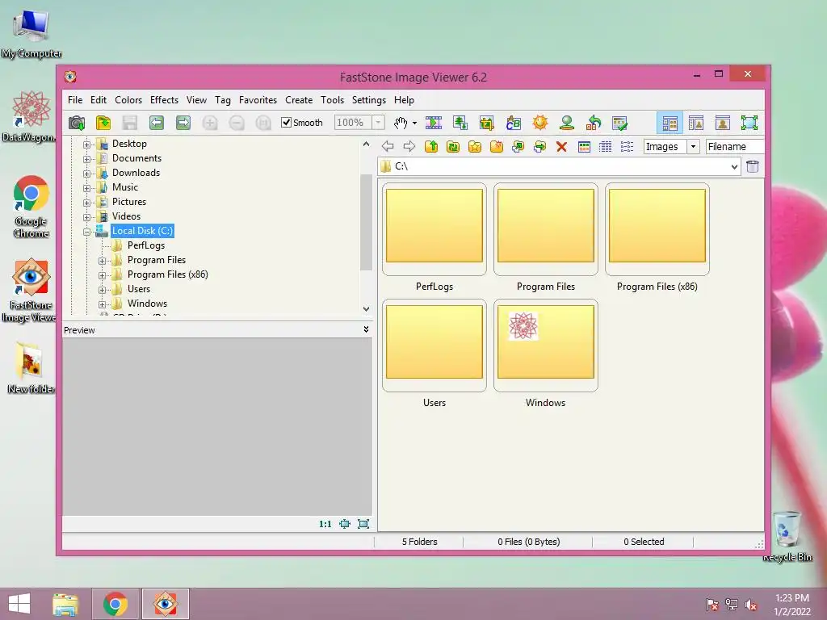Select the Windows folder thumbnail
Image resolution: width=827 pixels, height=620 pixels.
[546, 346]
